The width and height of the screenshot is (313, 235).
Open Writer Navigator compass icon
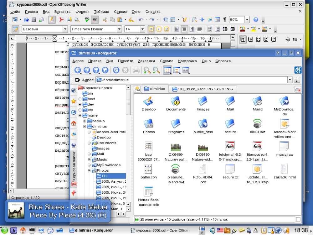(202, 19)
